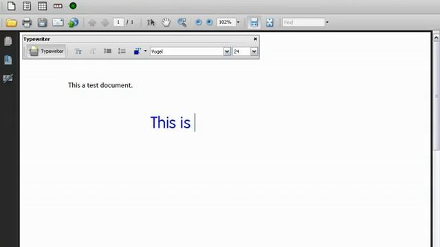
Task: Open the zoom percentage dropdown arrow
Action: 239,22
